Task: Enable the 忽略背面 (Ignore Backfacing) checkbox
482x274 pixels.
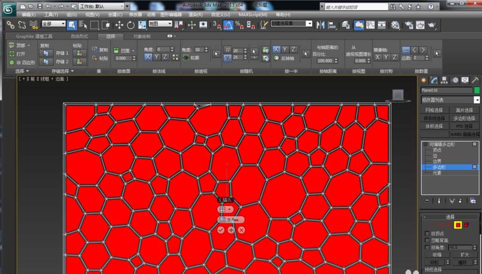Action: coord(427,240)
